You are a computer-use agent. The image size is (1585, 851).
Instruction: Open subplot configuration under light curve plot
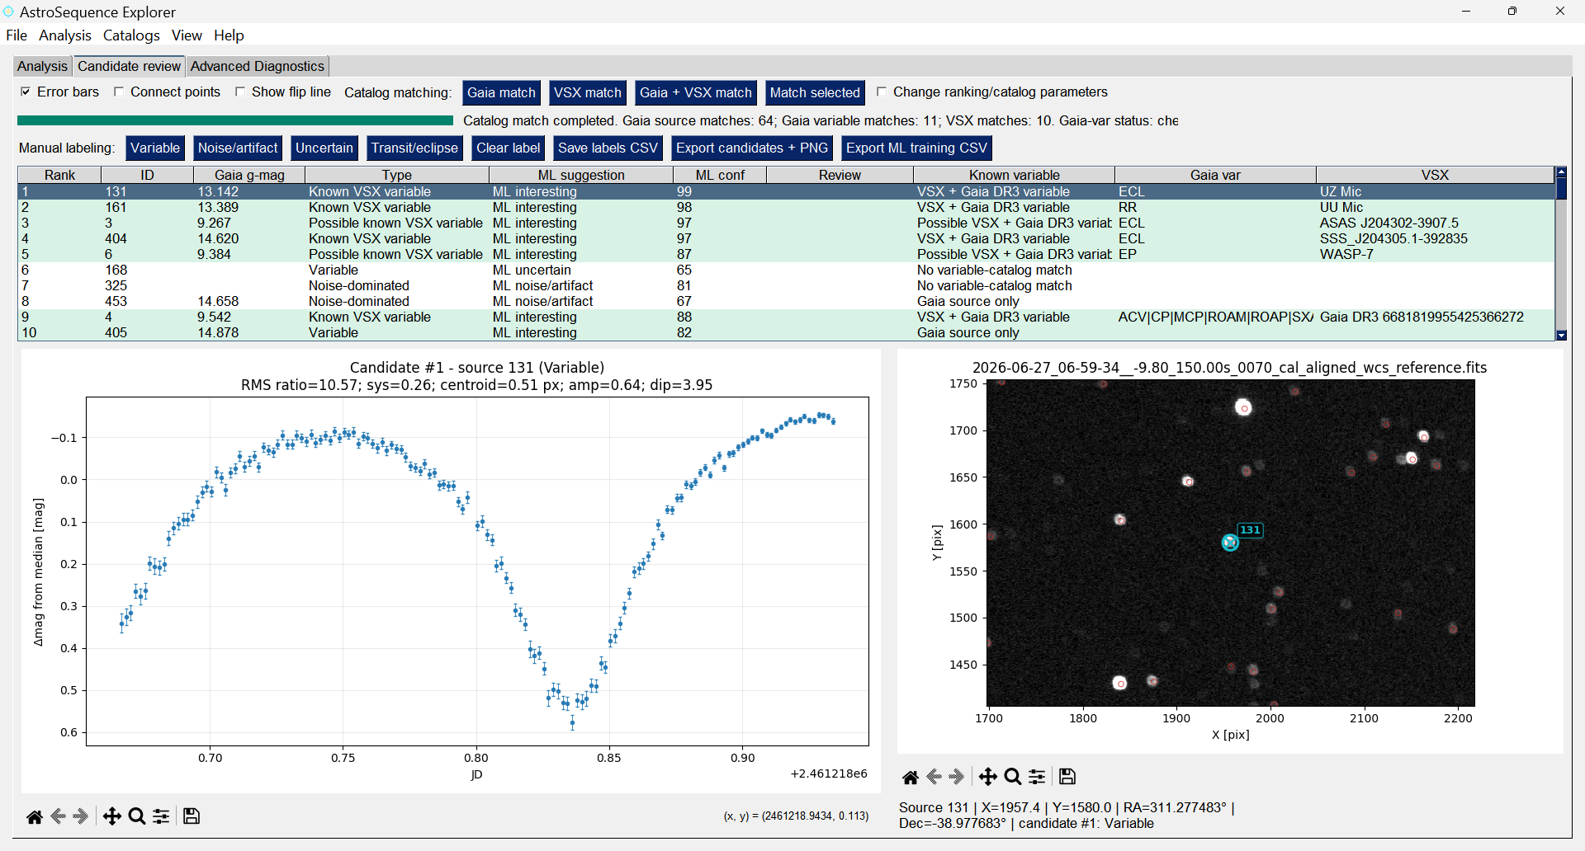[x=162, y=816]
